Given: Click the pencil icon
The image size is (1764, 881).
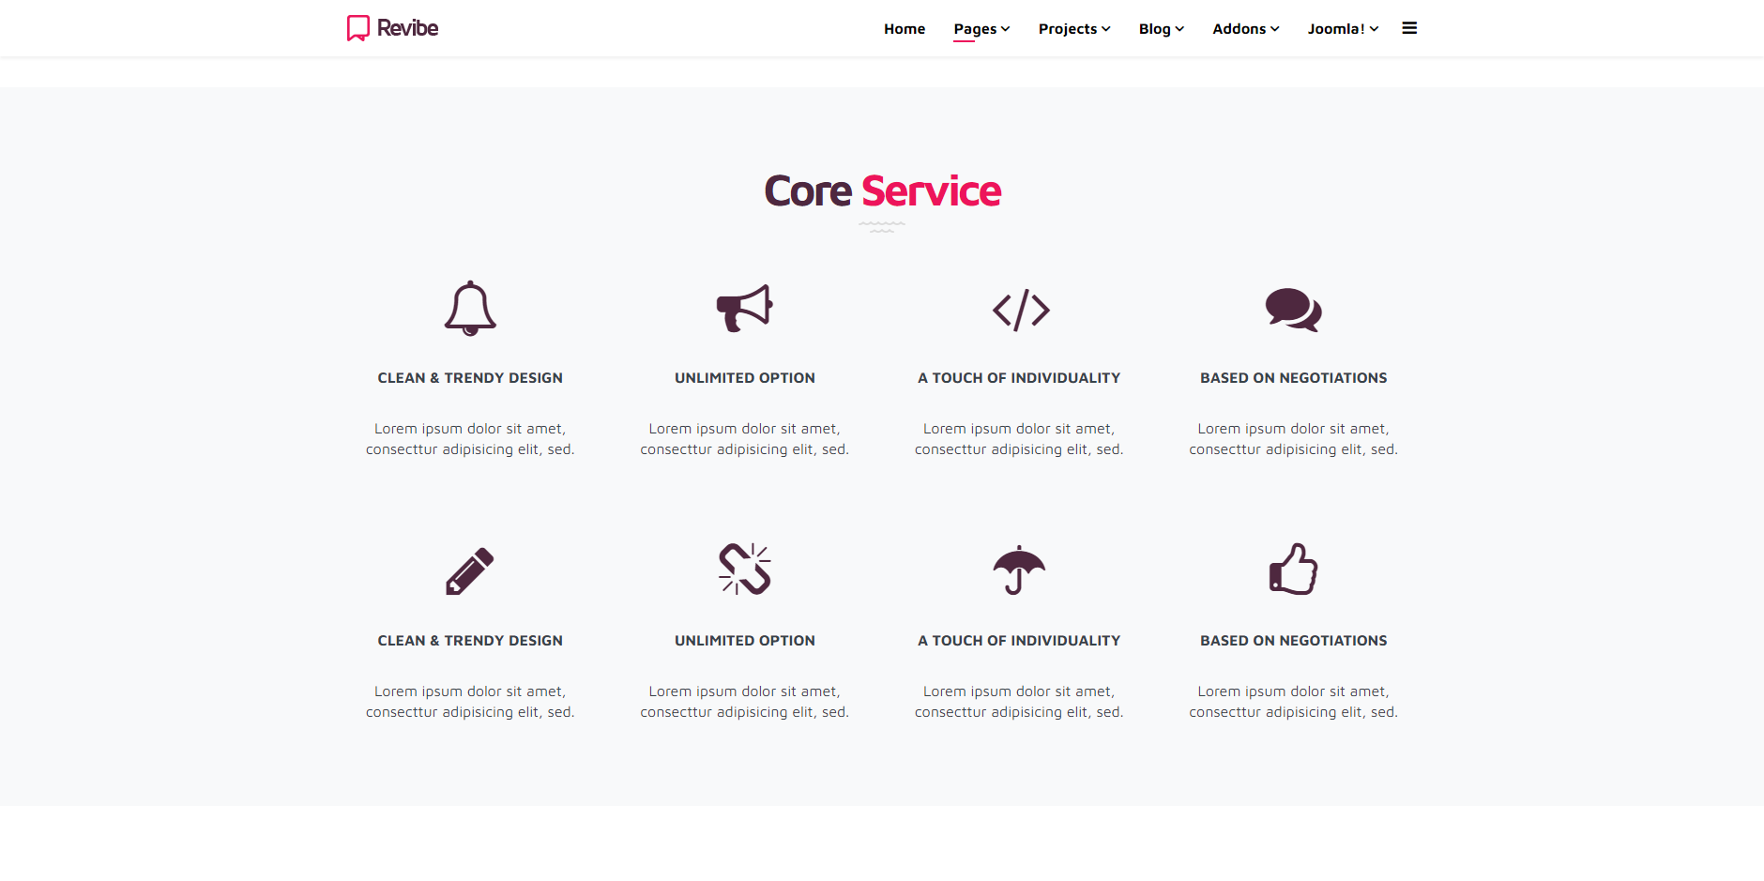Looking at the screenshot, I should (x=470, y=570).
